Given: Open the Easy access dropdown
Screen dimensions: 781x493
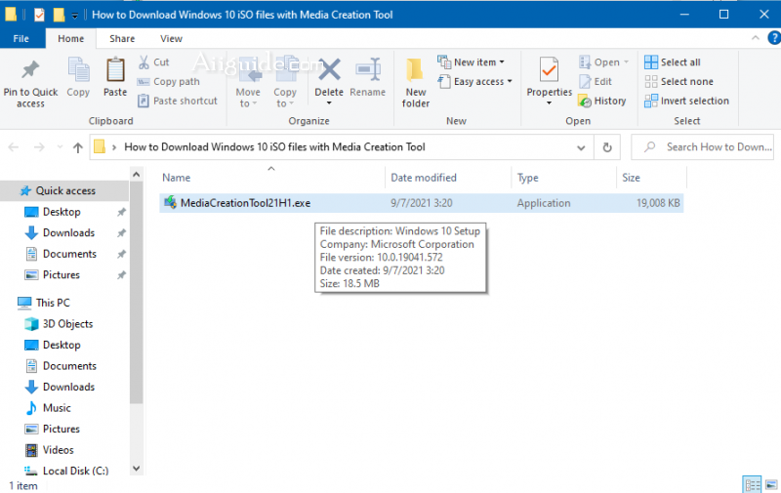Looking at the screenshot, I should [x=474, y=82].
